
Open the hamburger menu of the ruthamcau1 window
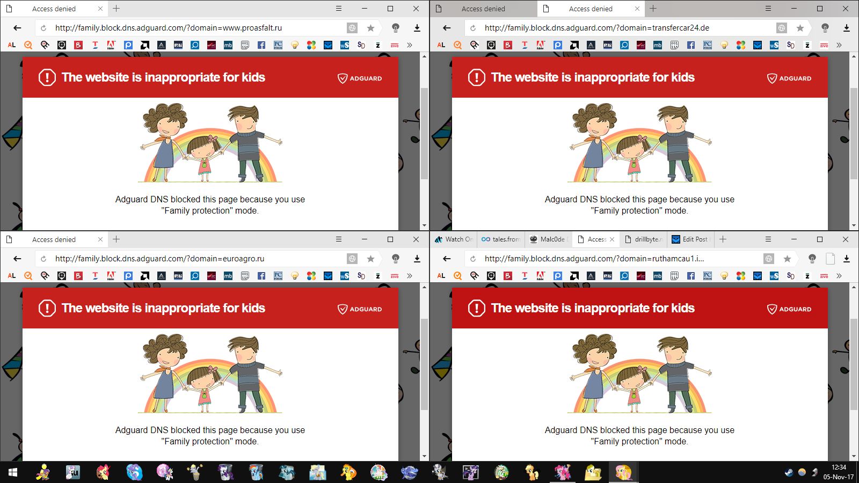tap(768, 239)
